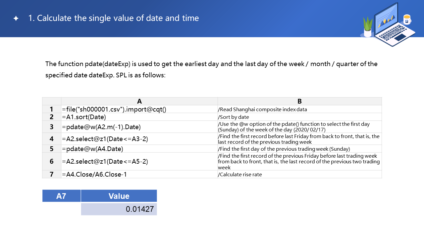Click the file import@cqt formula cell
The height and width of the screenshot is (239, 424).
[x=114, y=109]
